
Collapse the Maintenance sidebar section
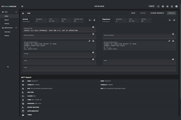[16, 28]
